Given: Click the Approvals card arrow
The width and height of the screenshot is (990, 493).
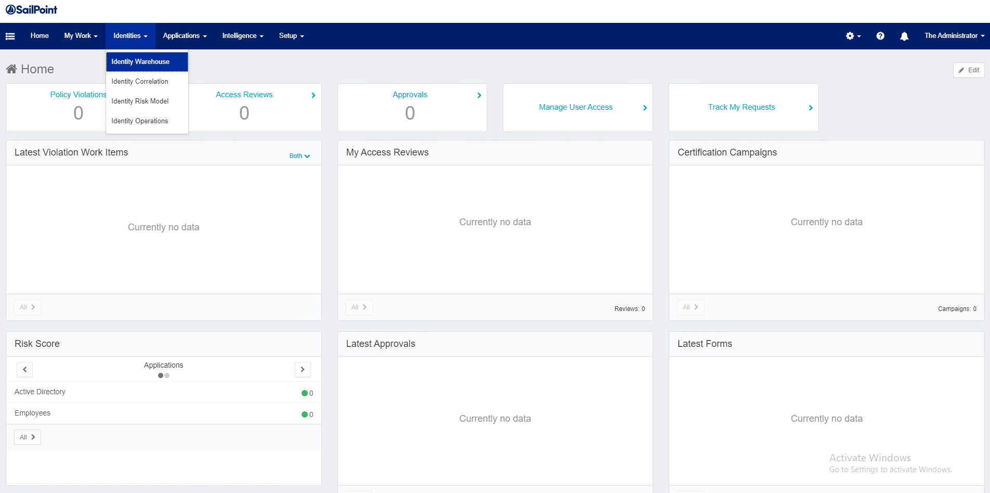Looking at the screenshot, I should (x=479, y=95).
